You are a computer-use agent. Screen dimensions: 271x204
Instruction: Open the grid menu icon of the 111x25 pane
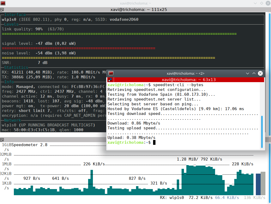[2, 9]
